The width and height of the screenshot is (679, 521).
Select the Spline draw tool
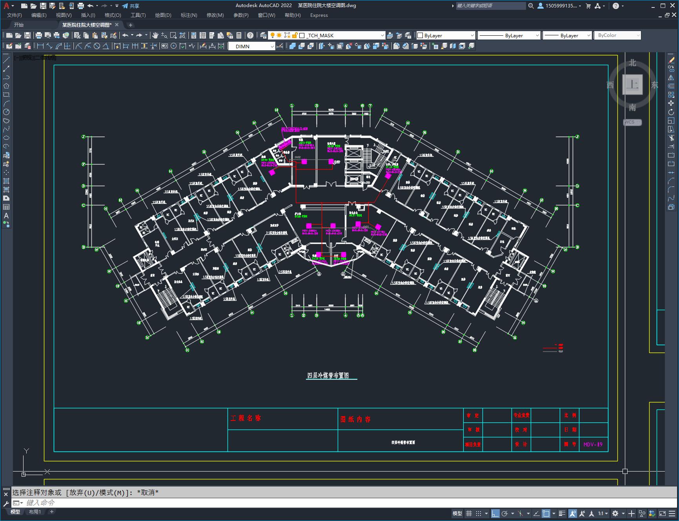pos(6,129)
